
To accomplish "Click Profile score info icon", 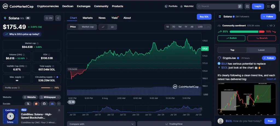I will (19, 88).
